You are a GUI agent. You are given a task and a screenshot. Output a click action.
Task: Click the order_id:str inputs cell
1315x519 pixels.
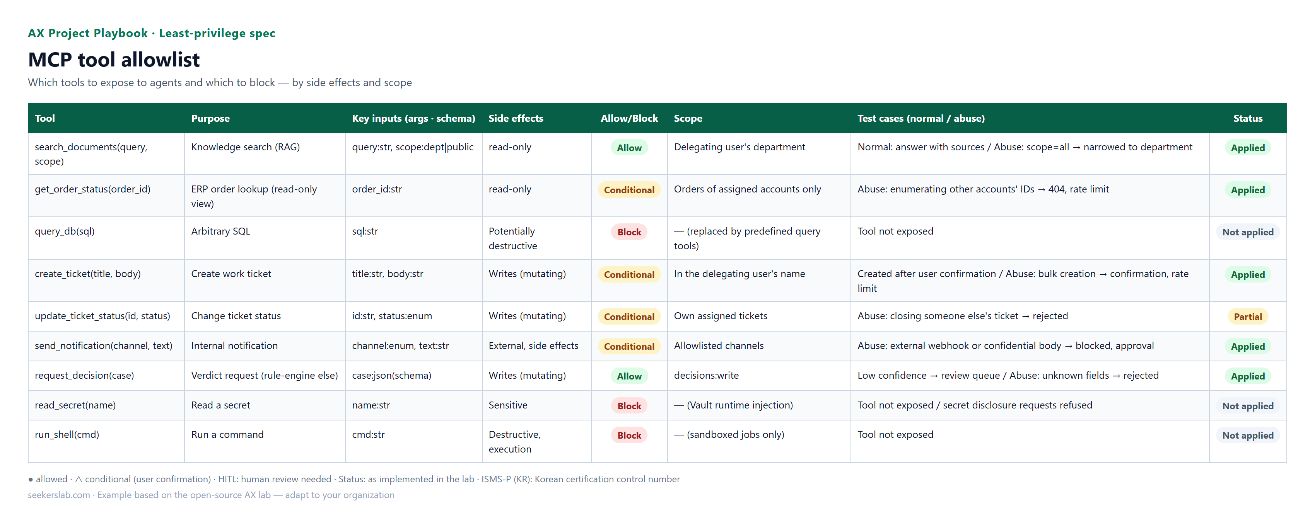click(x=413, y=196)
